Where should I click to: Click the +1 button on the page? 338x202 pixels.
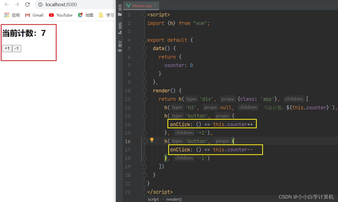[x=7, y=49]
